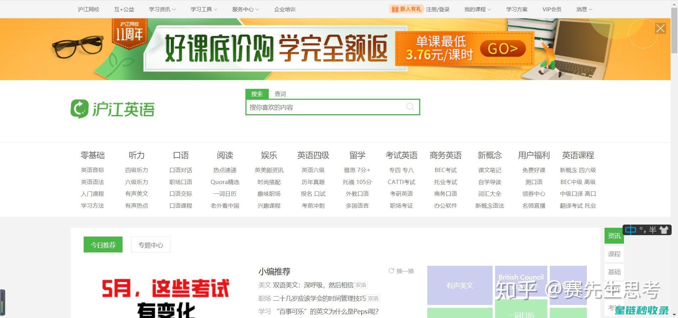678x318 pixels.
Task: Click the 换一换 refresh icon
Action: (x=391, y=271)
